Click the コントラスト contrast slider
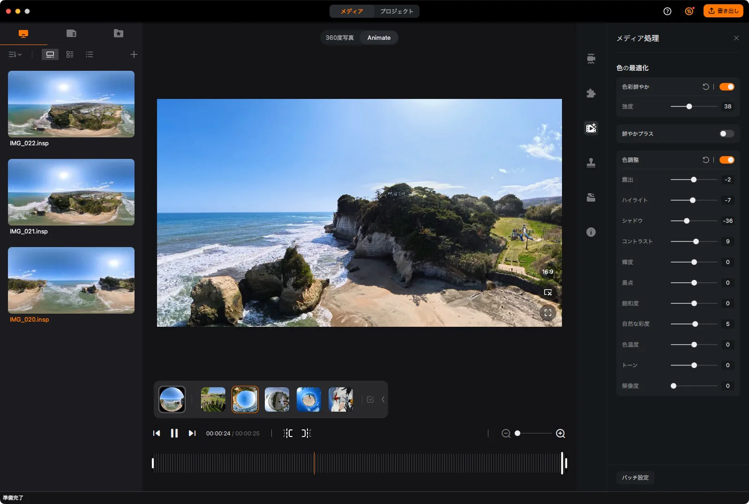Image resolution: width=749 pixels, height=504 pixels. click(x=694, y=241)
